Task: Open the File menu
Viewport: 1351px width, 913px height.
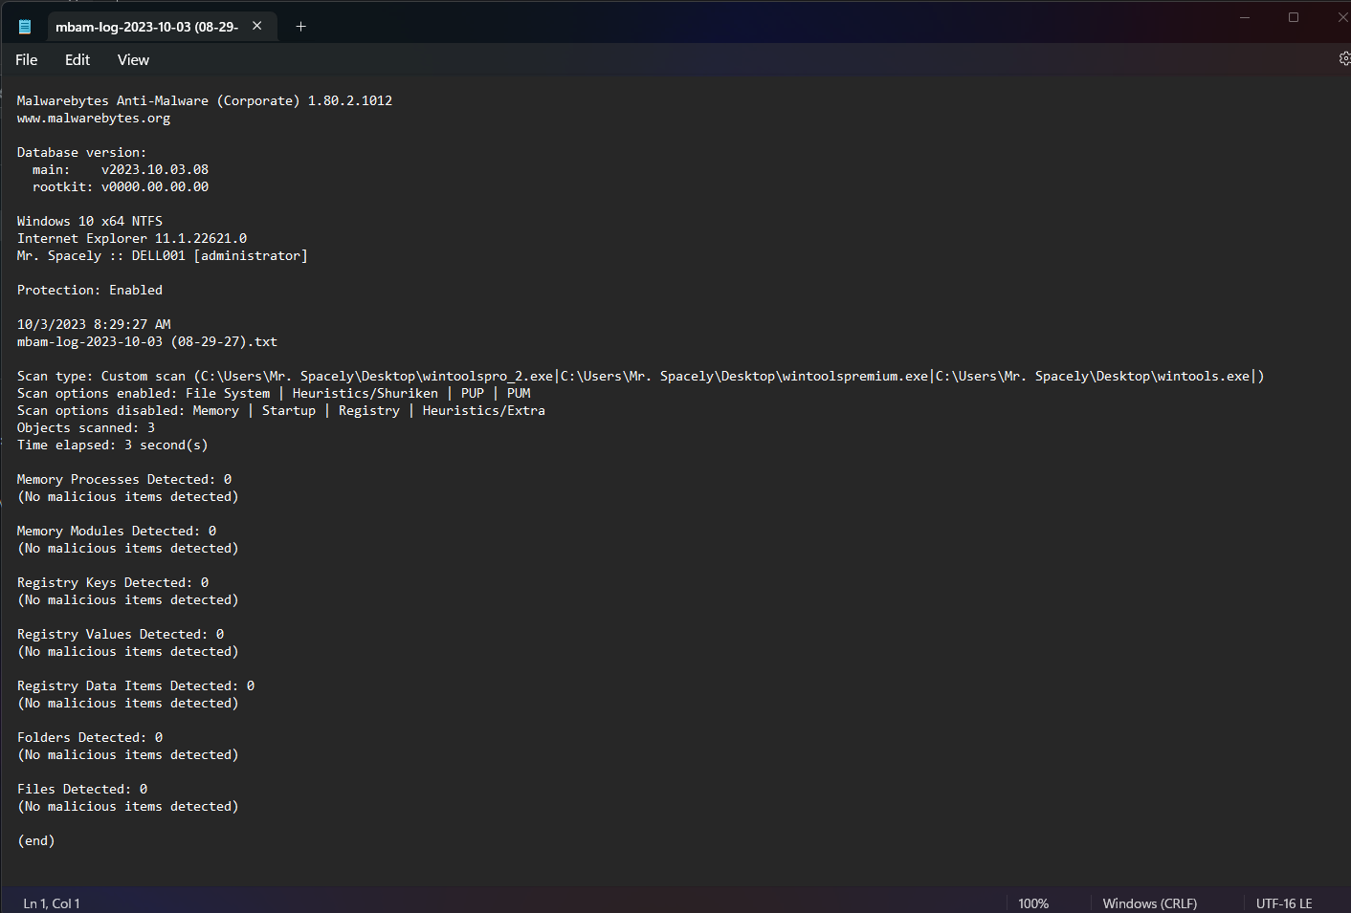Action: pos(27,60)
